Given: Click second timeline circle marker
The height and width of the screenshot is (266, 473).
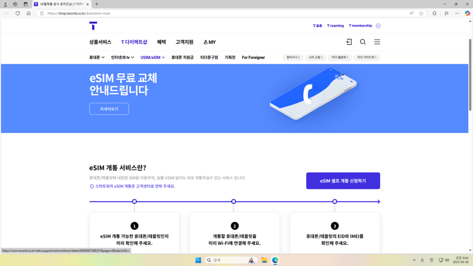Looking at the screenshot, I should pyautogui.click(x=234, y=202).
